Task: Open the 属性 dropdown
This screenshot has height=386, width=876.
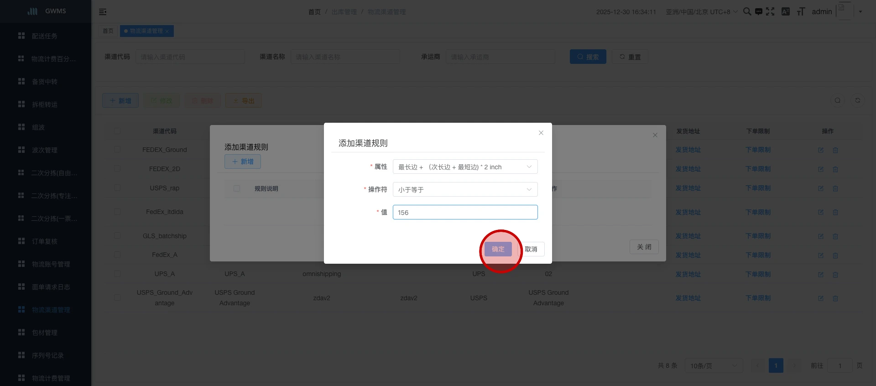Action: pos(465,167)
